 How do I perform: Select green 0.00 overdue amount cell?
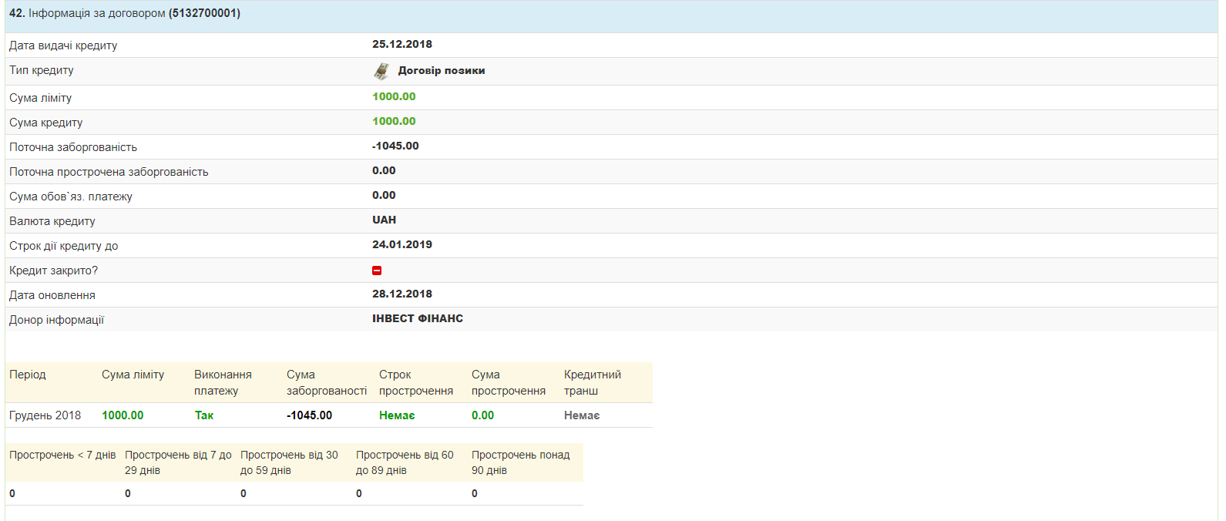click(x=482, y=415)
